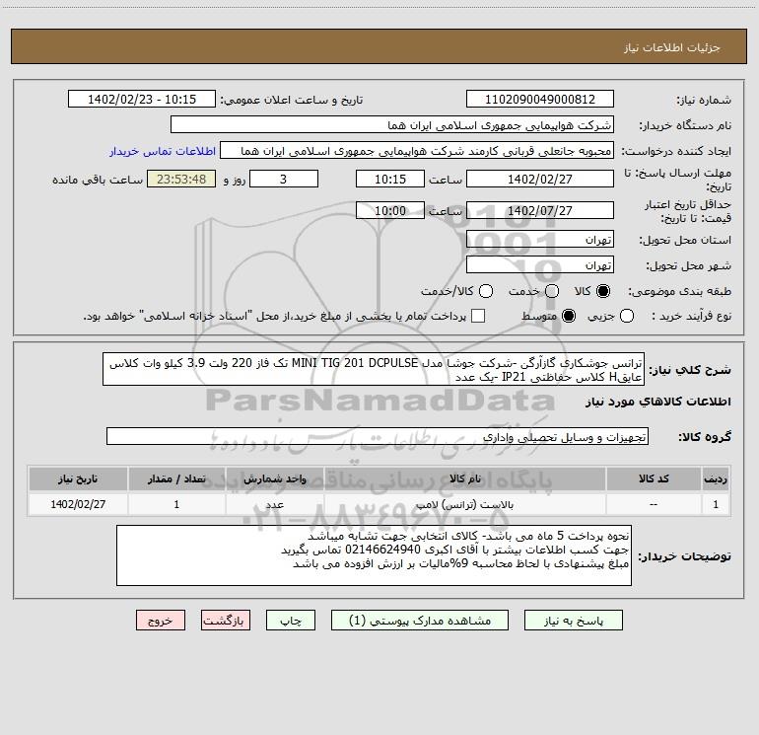Click the delivery province تهران field
Image resolution: width=759 pixels, height=735 pixels.
540,239
